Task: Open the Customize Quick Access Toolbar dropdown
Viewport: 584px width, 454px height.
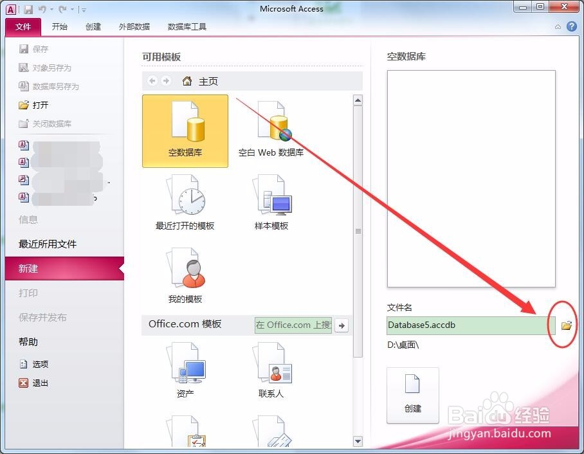Action: tap(84, 10)
